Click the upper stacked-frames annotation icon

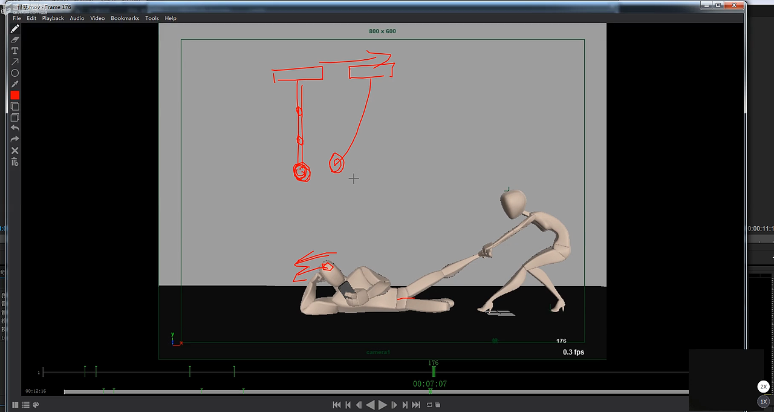[x=15, y=106]
